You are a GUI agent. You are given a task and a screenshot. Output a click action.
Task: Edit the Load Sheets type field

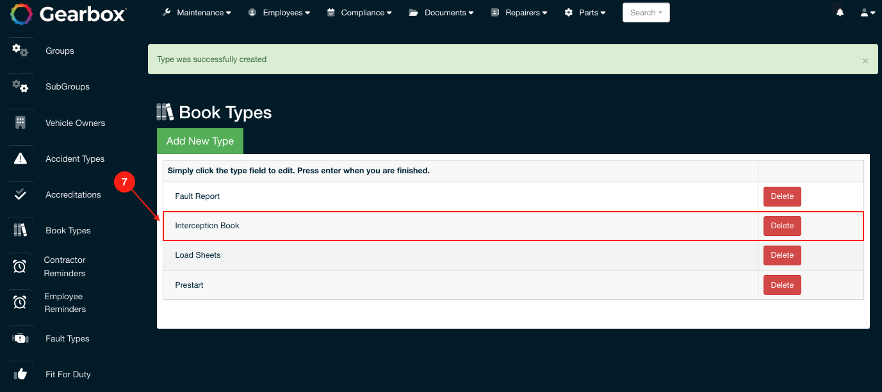pos(198,255)
